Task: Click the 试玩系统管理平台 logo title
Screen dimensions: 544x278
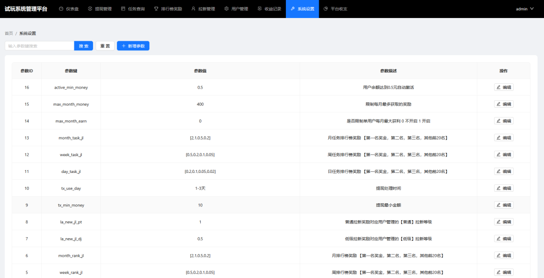Action: [x=26, y=9]
